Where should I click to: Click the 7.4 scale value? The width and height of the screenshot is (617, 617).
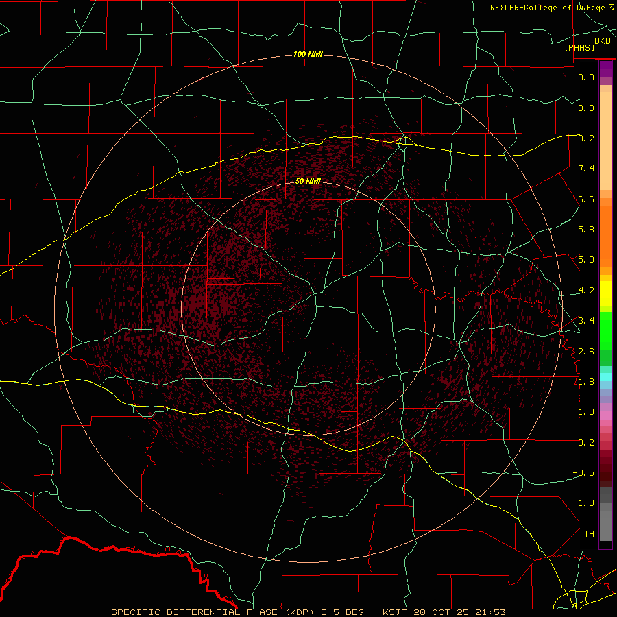(586, 169)
